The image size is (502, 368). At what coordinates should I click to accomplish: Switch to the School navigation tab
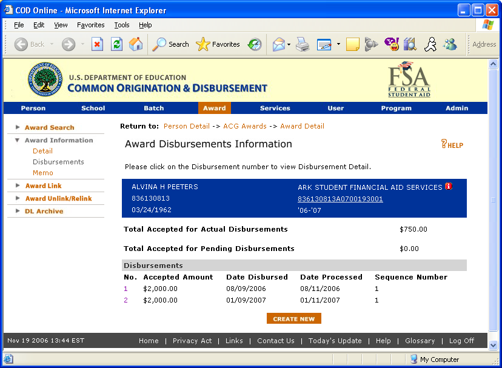point(93,108)
